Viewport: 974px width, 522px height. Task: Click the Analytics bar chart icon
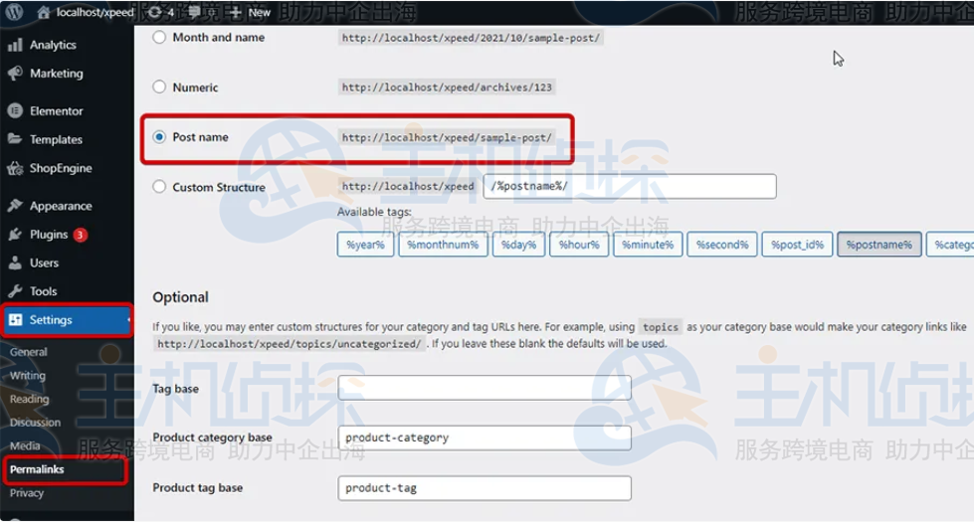(16, 45)
